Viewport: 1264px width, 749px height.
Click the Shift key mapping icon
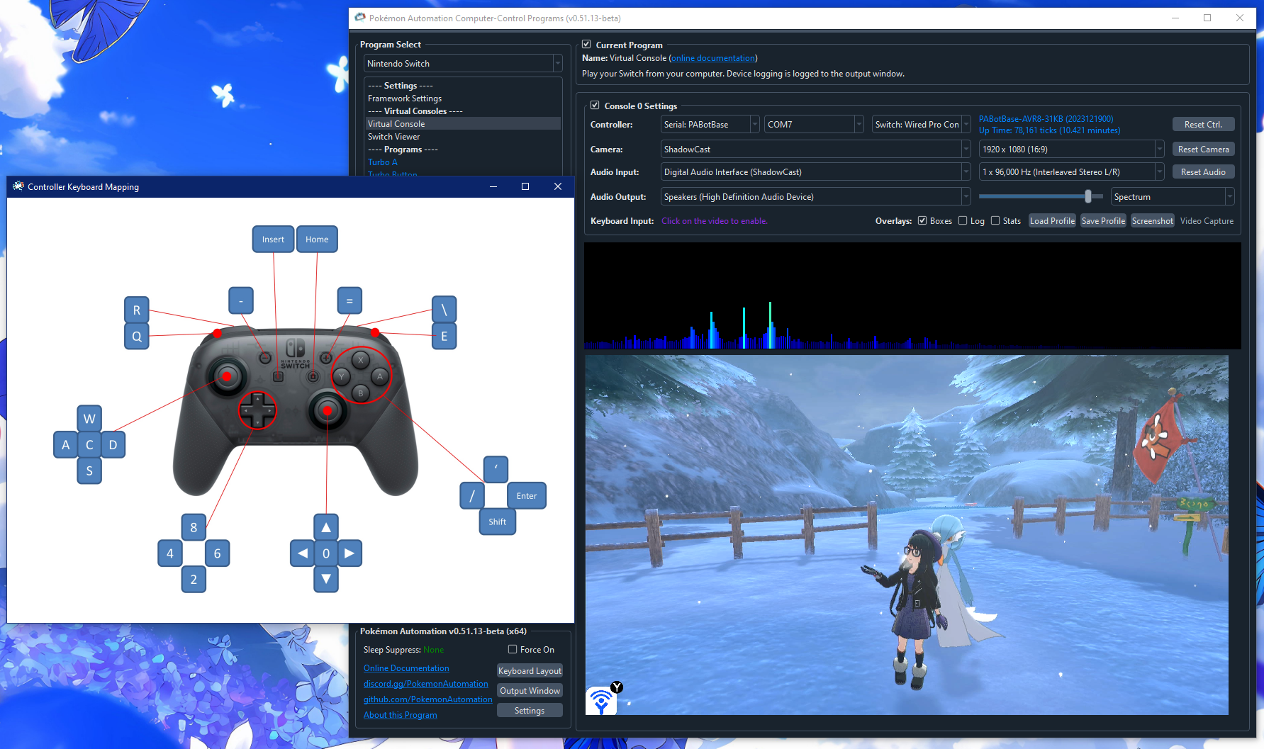(x=497, y=522)
